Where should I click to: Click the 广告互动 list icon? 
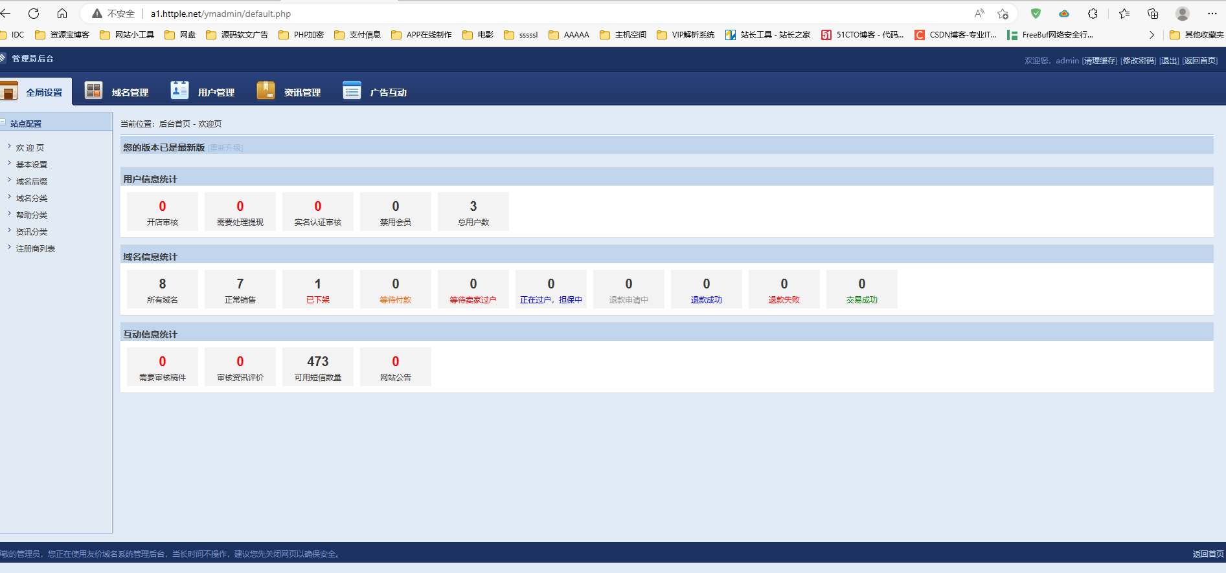pos(352,91)
